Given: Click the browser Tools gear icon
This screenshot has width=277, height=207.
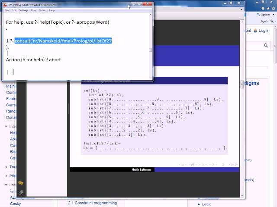Looking at the screenshot, I should click(x=274, y=8).
